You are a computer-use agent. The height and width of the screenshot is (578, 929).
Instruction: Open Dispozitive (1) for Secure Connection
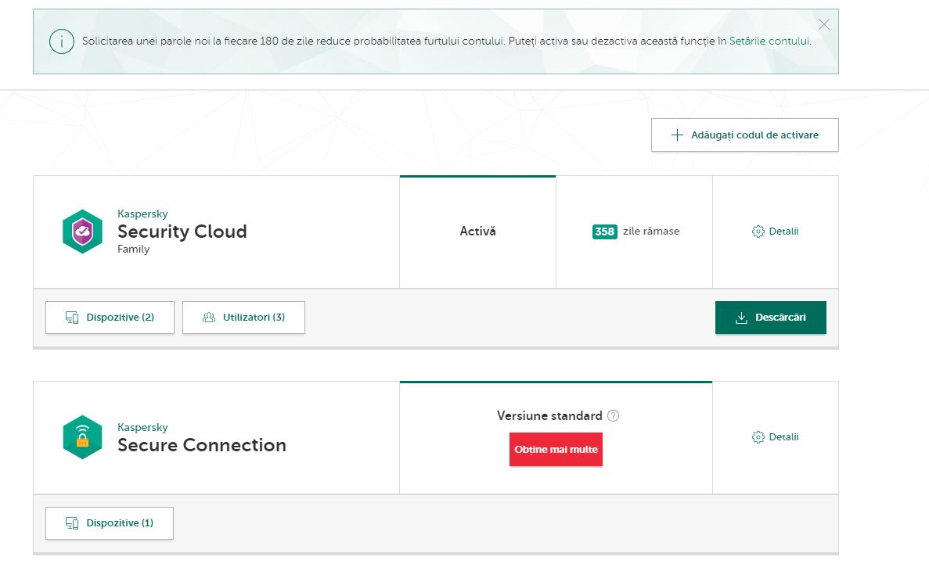point(110,523)
